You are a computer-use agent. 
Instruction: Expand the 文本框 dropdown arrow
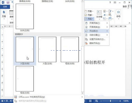point(100,19)
